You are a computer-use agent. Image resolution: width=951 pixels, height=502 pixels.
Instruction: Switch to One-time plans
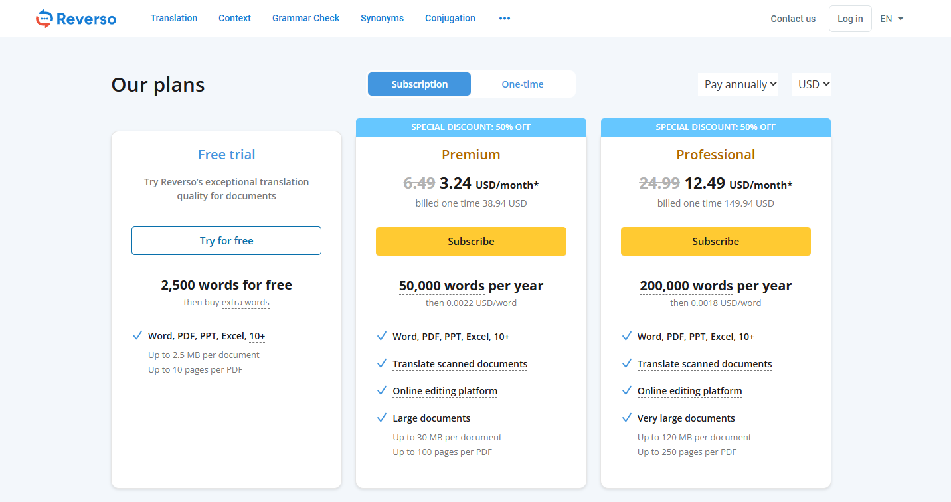pos(523,84)
